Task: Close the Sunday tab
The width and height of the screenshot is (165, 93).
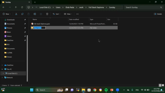Action: click(29, 2)
